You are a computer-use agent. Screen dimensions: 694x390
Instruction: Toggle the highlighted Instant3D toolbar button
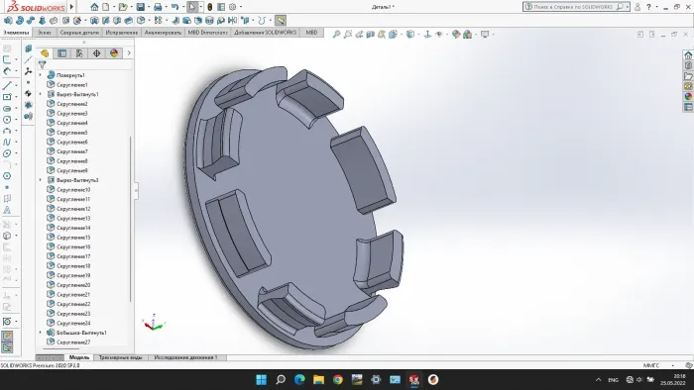tap(281, 21)
